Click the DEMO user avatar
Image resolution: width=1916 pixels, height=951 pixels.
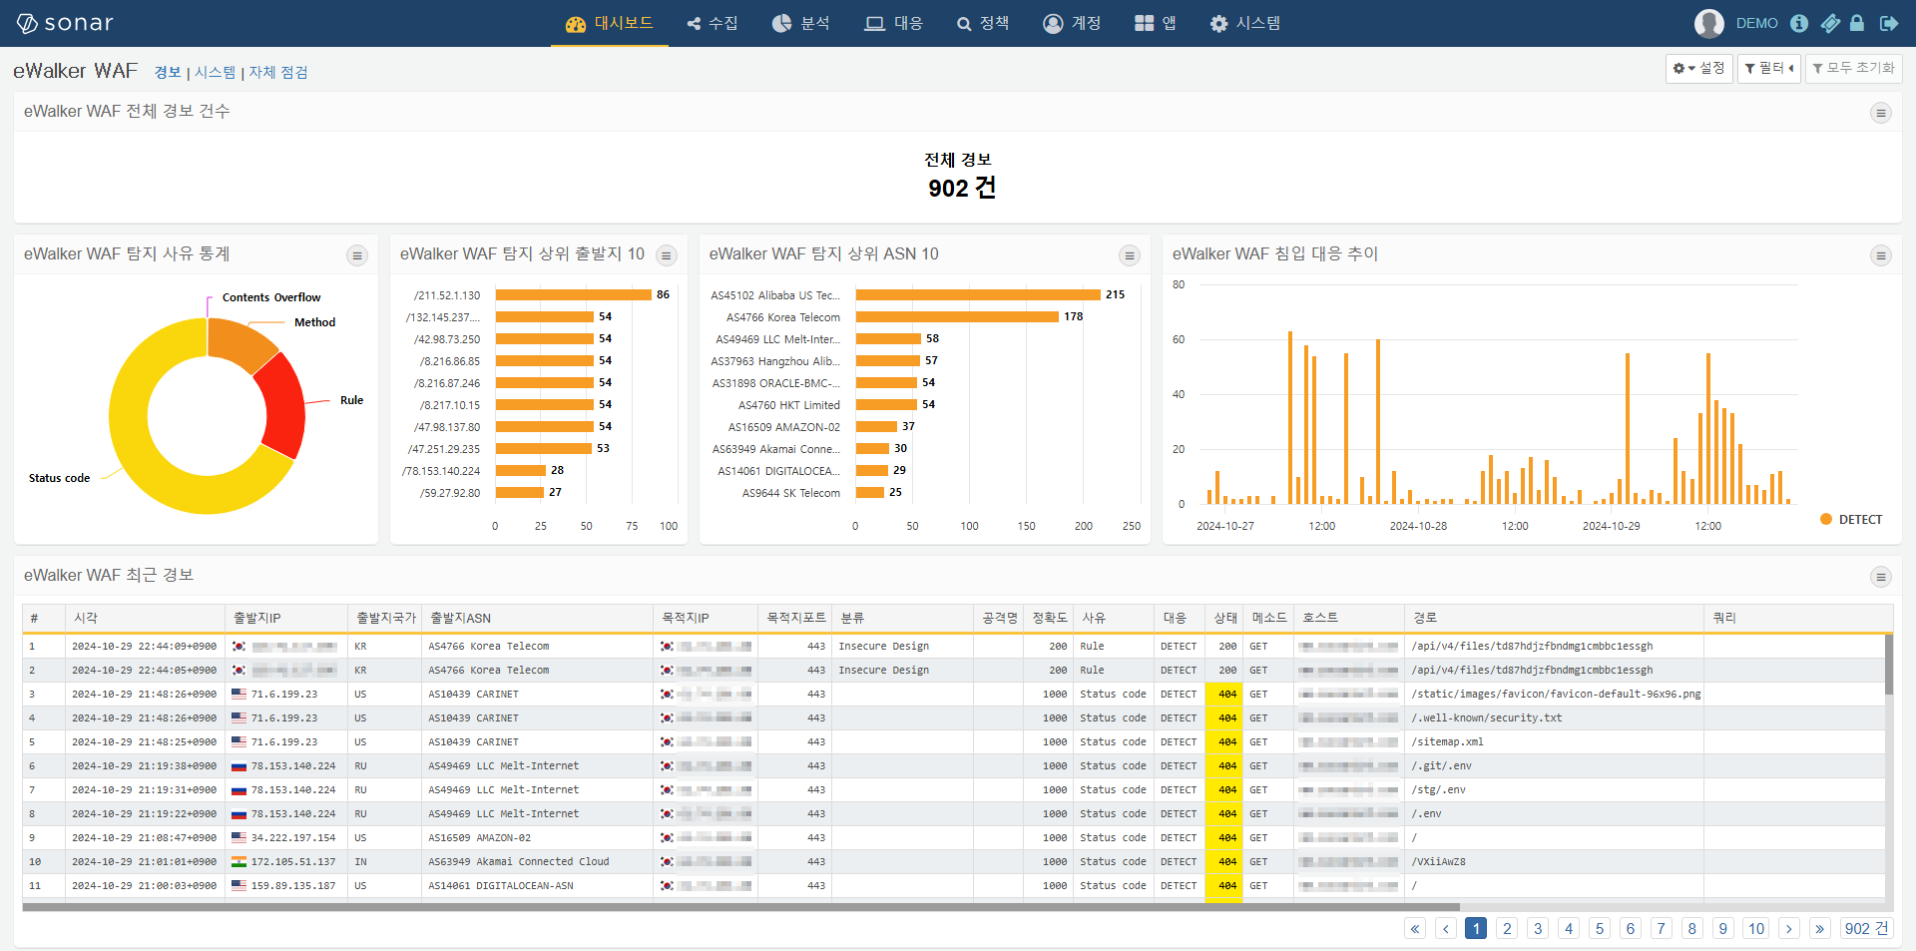(x=1708, y=23)
